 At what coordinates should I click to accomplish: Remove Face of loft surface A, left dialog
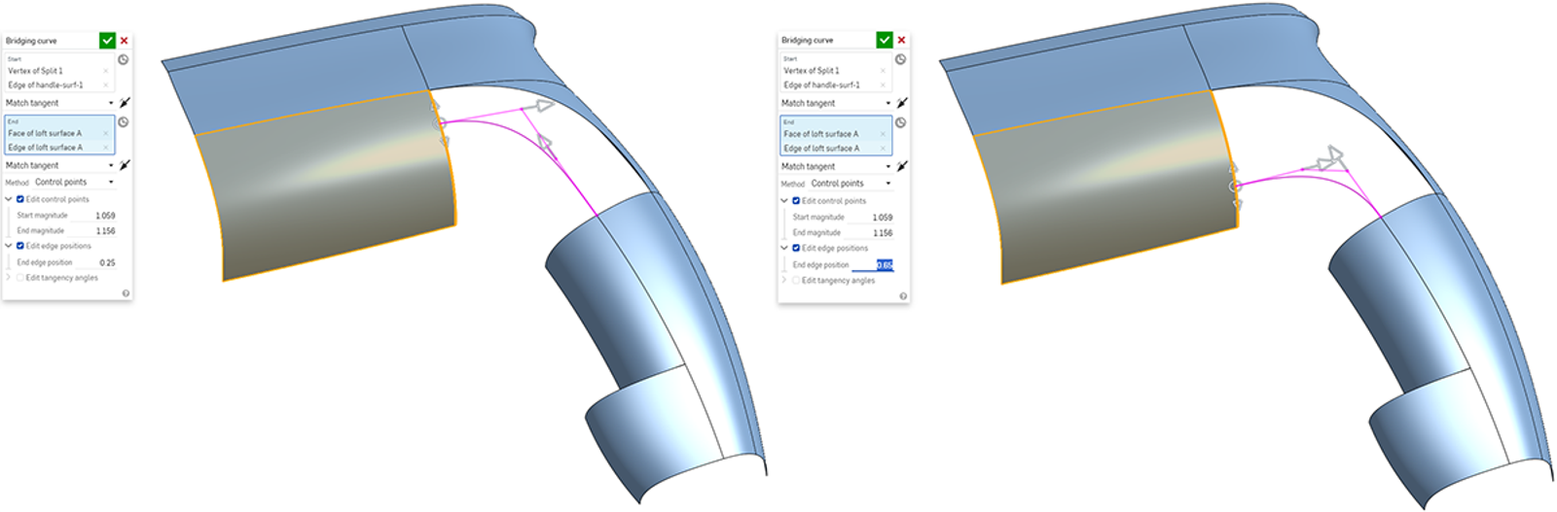pos(106,133)
